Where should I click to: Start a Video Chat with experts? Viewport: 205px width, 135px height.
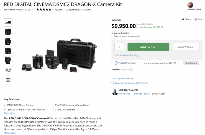point(125,94)
